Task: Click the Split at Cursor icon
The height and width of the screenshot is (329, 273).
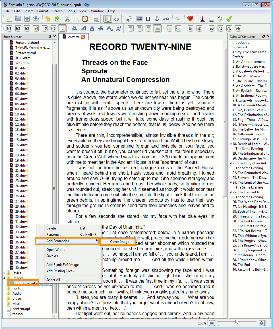Action: click(x=129, y=19)
